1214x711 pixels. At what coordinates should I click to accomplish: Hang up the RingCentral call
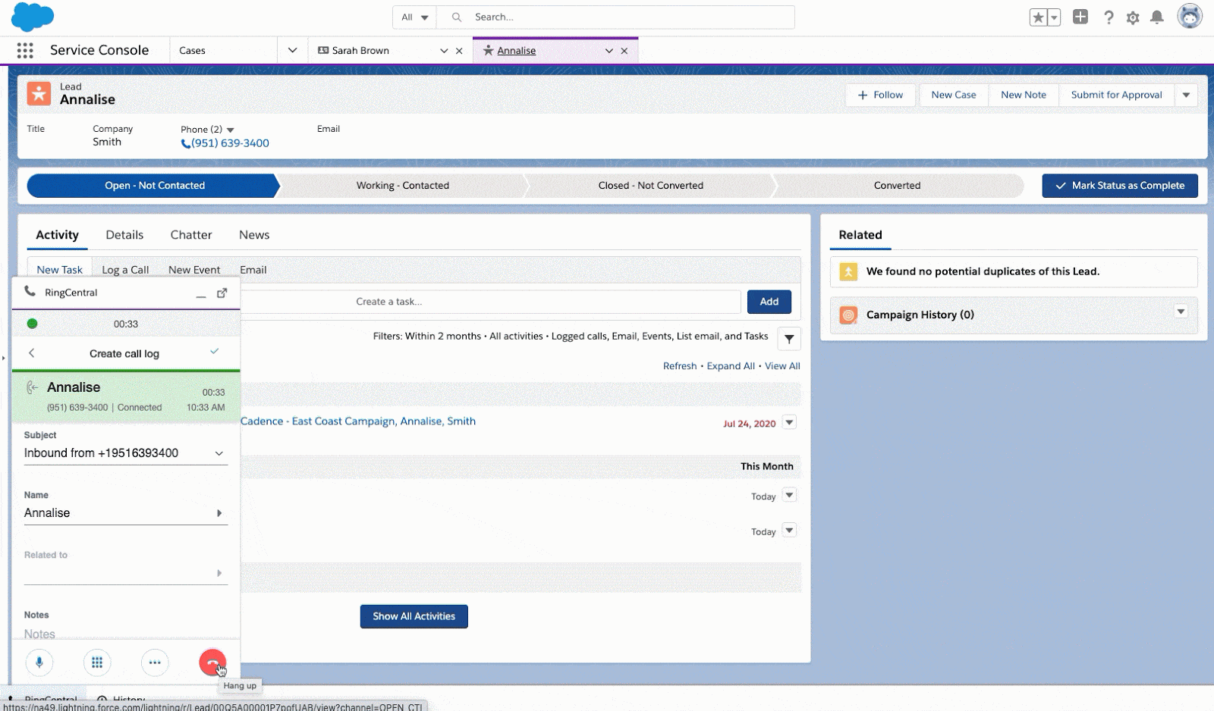point(212,662)
